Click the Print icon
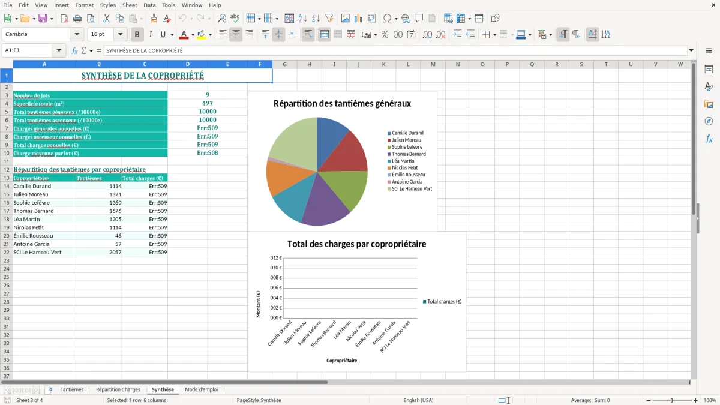The width and height of the screenshot is (720, 405). tap(77, 19)
